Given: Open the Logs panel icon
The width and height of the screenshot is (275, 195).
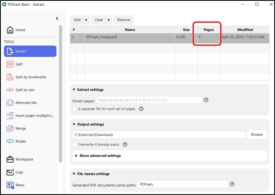Looking at the screenshot, I should pyautogui.click(x=10, y=172).
